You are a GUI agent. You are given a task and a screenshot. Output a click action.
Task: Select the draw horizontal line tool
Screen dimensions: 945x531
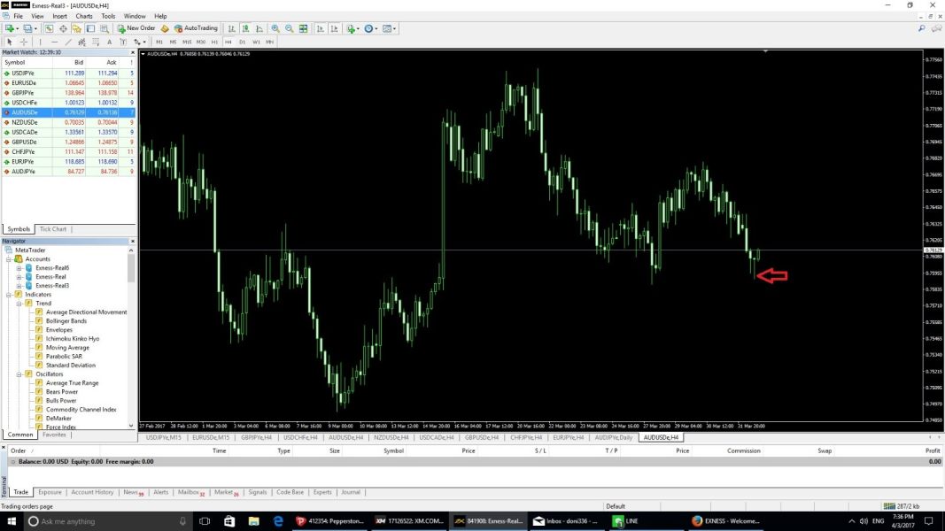54,42
